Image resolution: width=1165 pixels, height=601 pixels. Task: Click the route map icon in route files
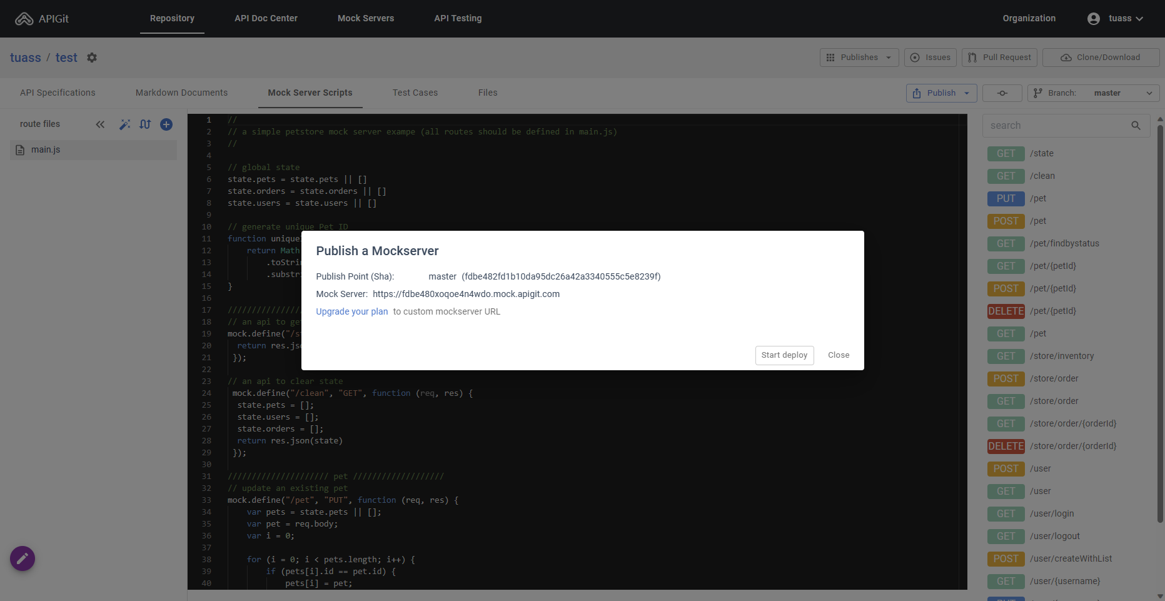(x=145, y=124)
